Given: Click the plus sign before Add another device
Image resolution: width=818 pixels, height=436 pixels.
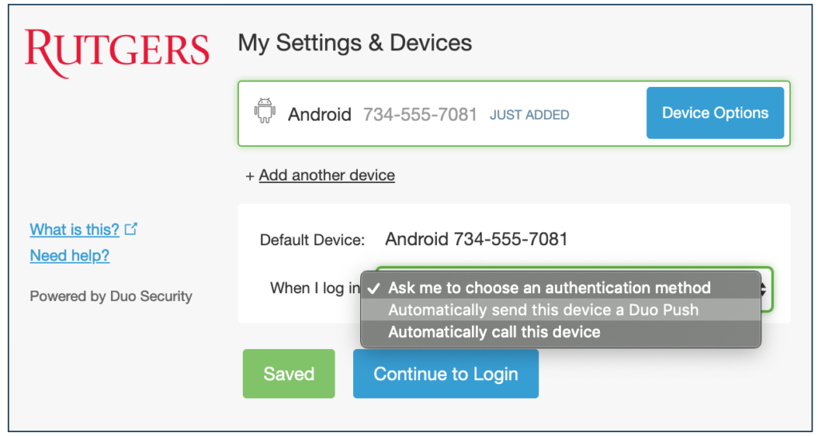Looking at the screenshot, I should pyautogui.click(x=250, y=176).
